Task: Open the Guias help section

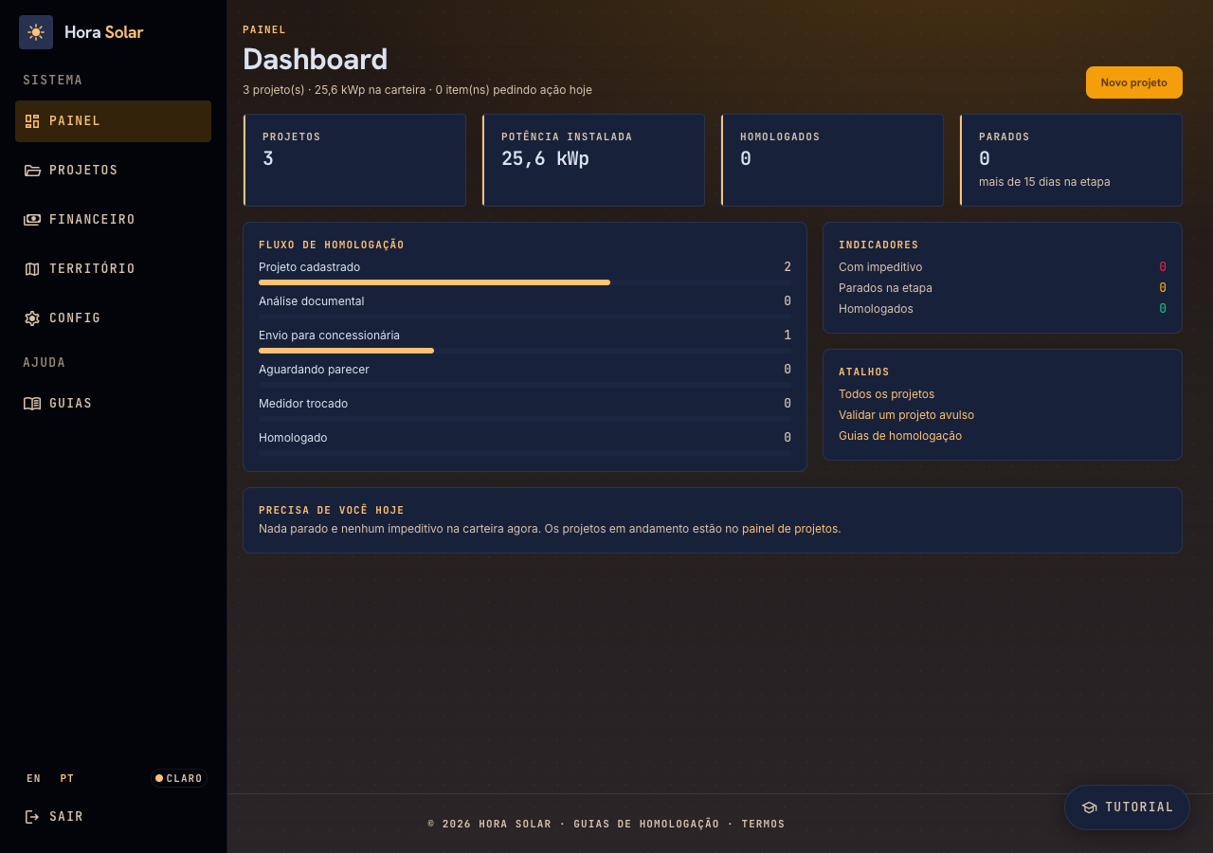Action: click(113, 404)
